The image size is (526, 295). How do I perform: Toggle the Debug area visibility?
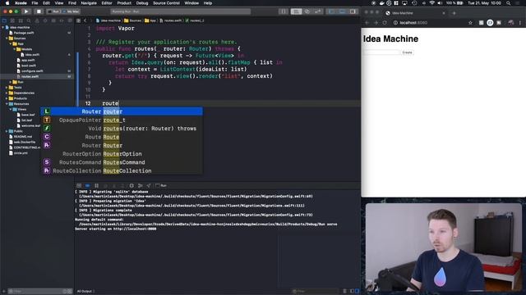point(342,11)
